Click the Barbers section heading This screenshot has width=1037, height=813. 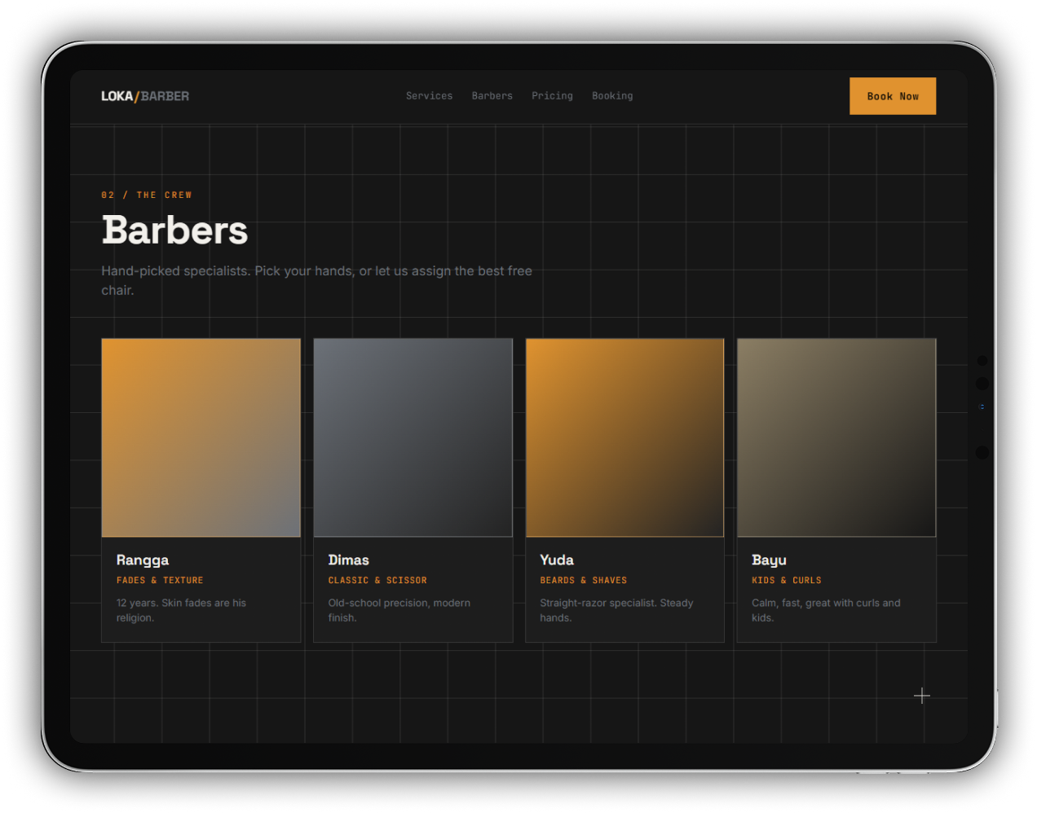[174, 231]
